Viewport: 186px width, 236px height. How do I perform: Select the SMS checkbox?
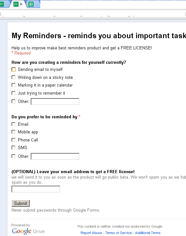tap(13, 147)
